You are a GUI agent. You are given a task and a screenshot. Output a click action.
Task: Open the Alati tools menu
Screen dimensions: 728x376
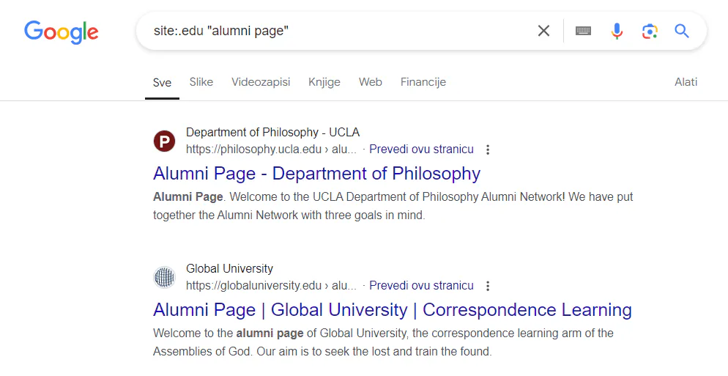tap(686, 82)
